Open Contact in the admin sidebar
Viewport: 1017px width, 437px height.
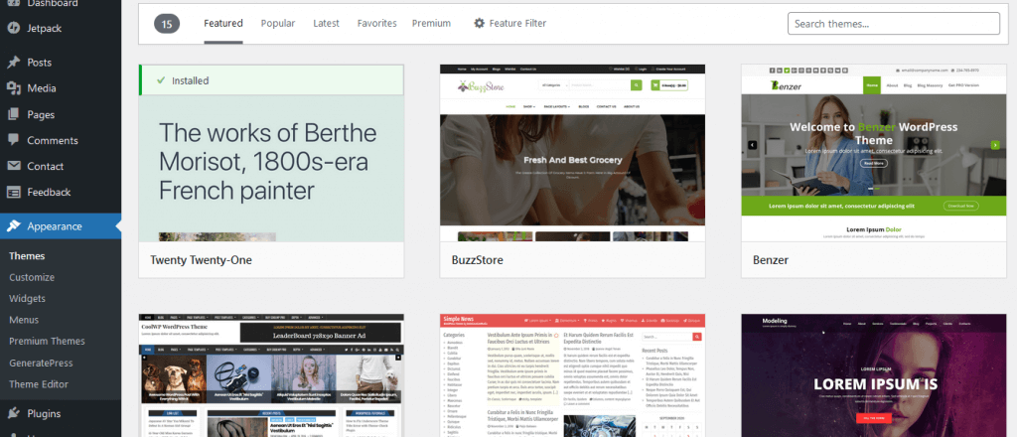pyautogui.click(x=46, y=166)
